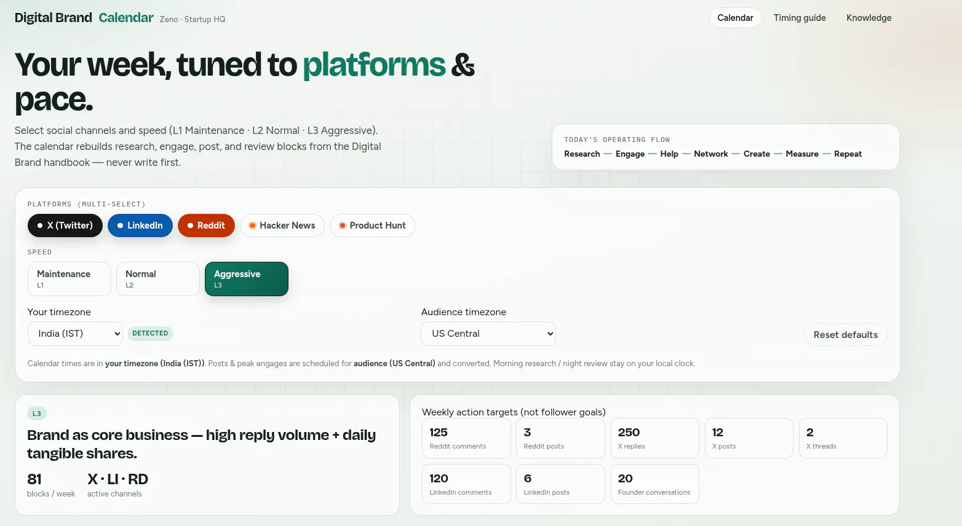Expand the Audience timezone dropdown

tap(488, 334)
